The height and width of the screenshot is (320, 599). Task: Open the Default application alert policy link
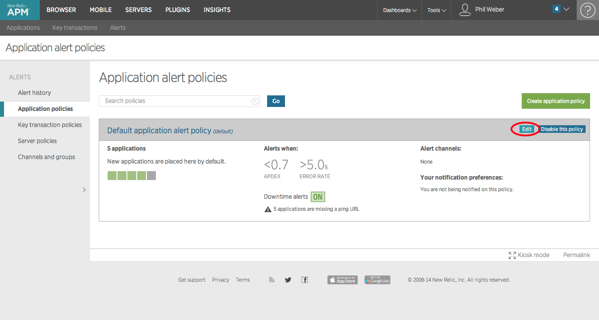(159, 131)
